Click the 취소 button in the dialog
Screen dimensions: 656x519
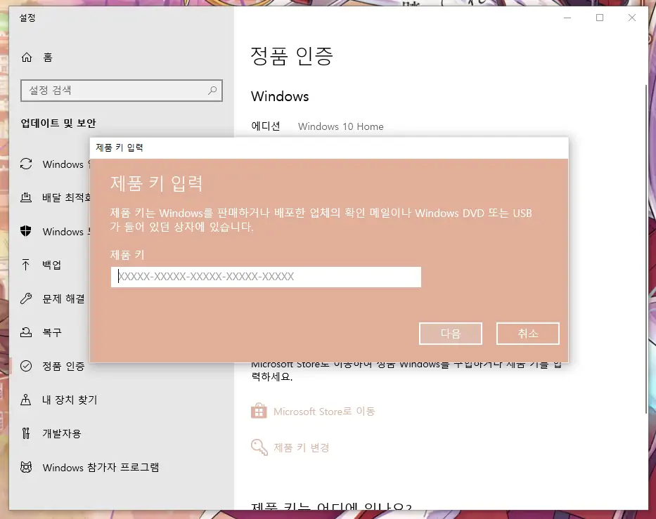528,334
